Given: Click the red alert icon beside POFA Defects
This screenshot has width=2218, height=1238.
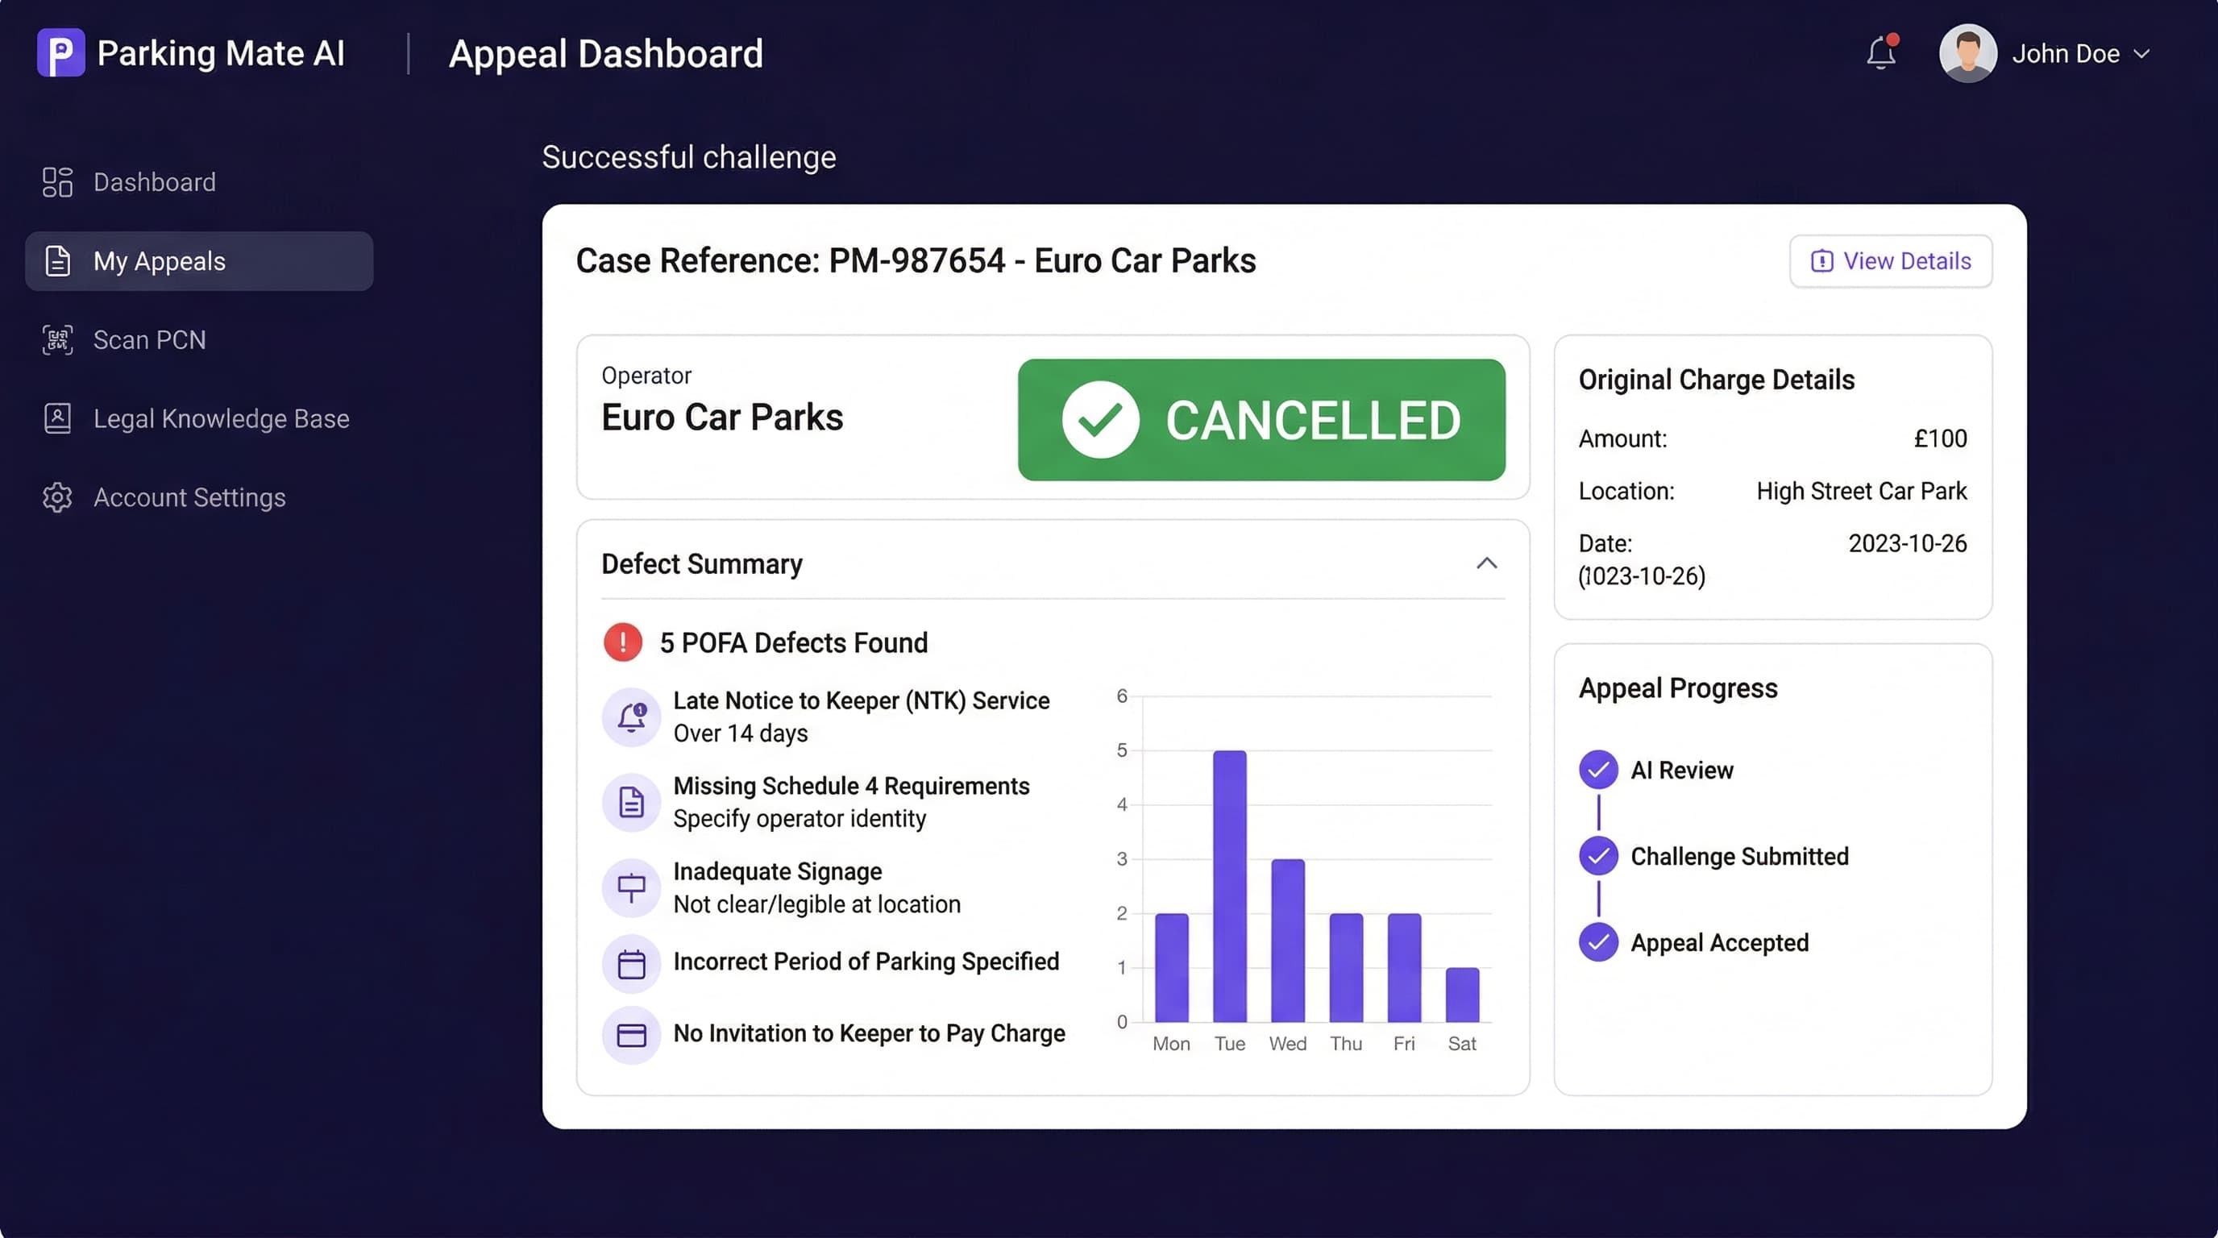Looking at the screenshot, I should [x=622, y=642].
